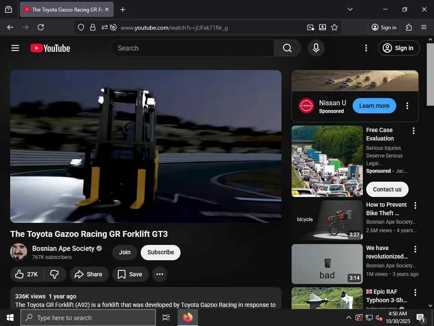Open picture-in-picture icon in address bar
The image size is (434, 326).
point(311,27)
